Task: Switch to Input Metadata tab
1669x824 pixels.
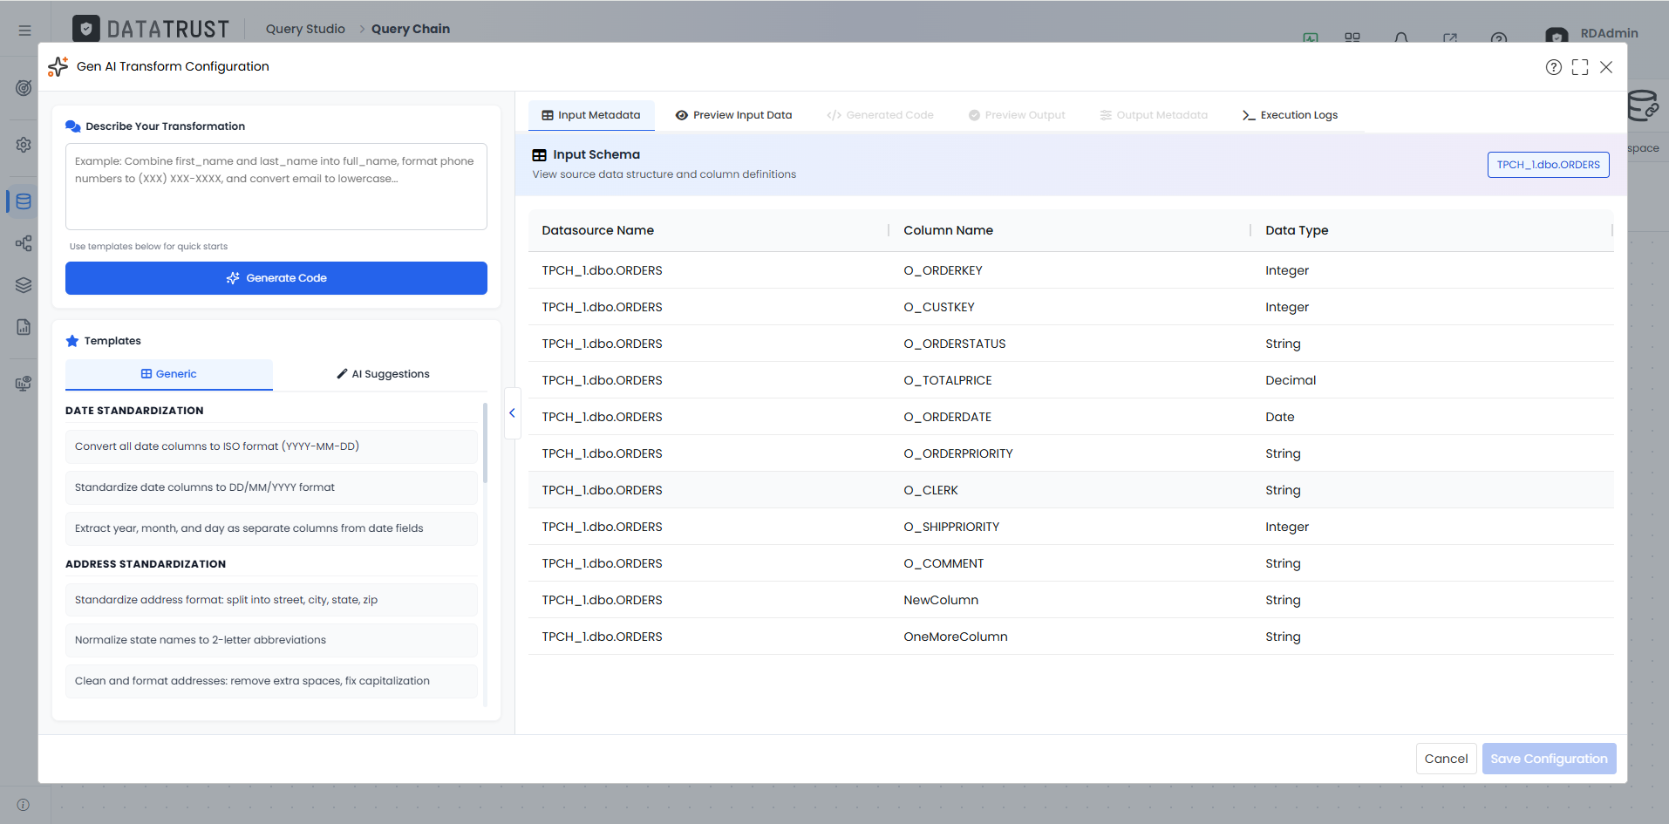Action: pyautogui.click(x=591, y=115)
